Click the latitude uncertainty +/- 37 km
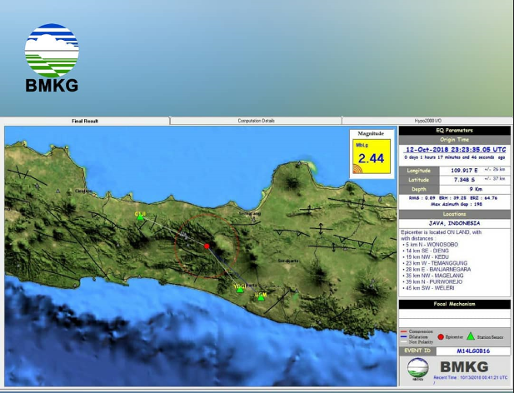This screenshot has height=393, width=514. point(494,179)
